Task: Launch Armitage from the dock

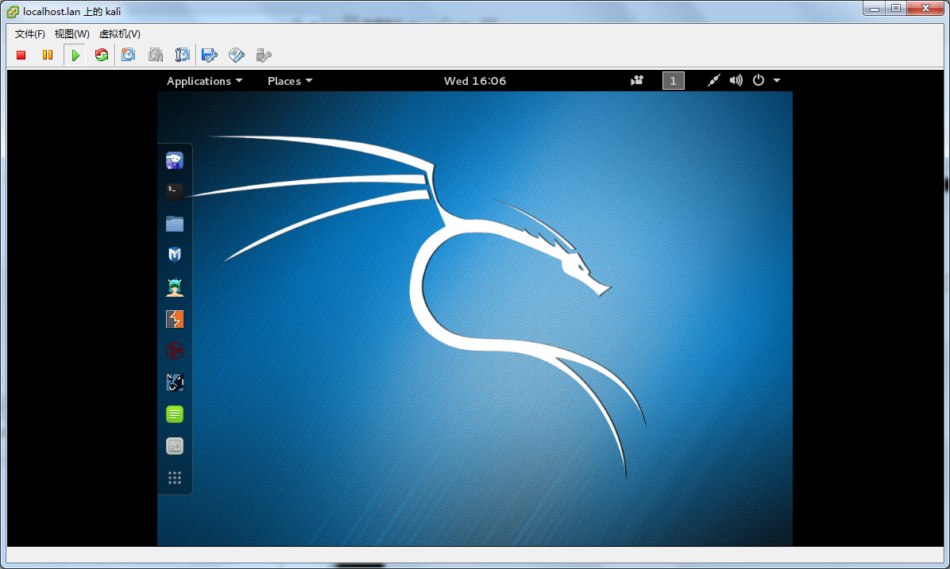Action: [175, 287]
